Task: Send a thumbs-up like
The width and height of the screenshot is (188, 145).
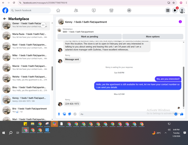Action: point(182,114)
